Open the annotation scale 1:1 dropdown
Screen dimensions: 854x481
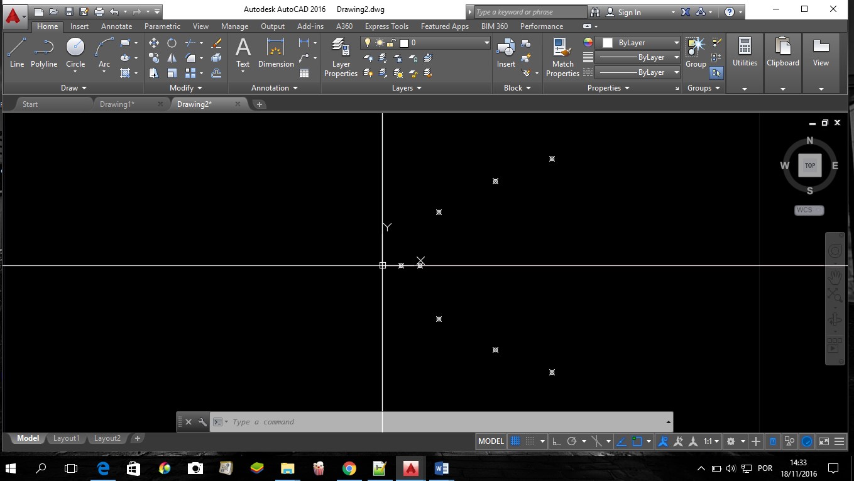(711, 441)
